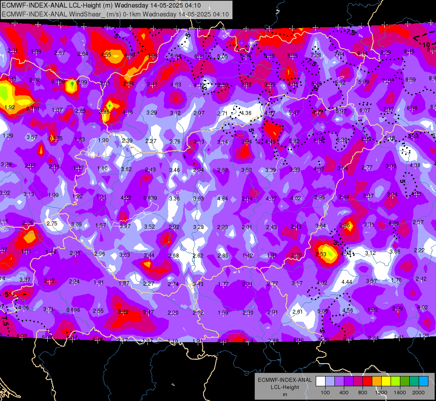The width and height of the screenshot is (436, 401).
Task: Click the wind shear value 0.896
Action: click(73, 310)
